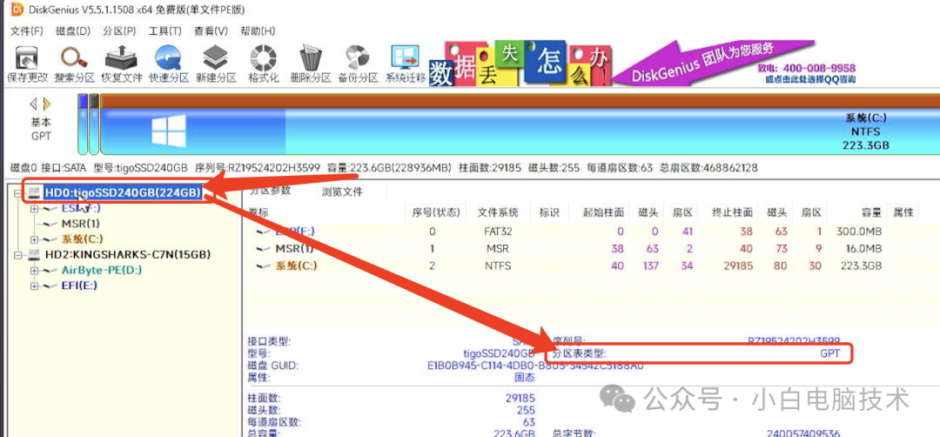Select HD0:tigoSSD240GB(224GB) in disk tree
940x437 pixels.
point(122,192)
